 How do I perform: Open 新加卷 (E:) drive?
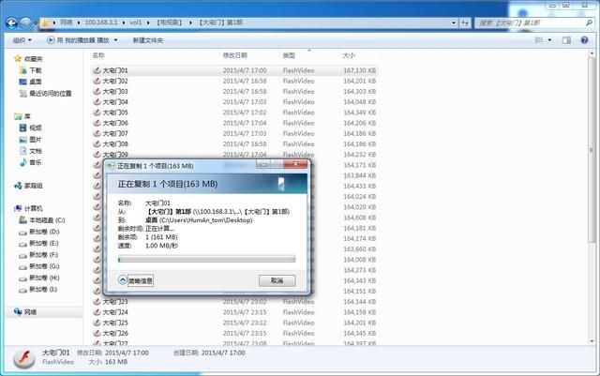pyautogui.click(x=44, y=243)
